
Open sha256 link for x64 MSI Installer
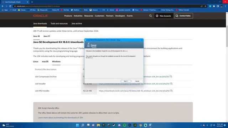(x=168, y=91)
